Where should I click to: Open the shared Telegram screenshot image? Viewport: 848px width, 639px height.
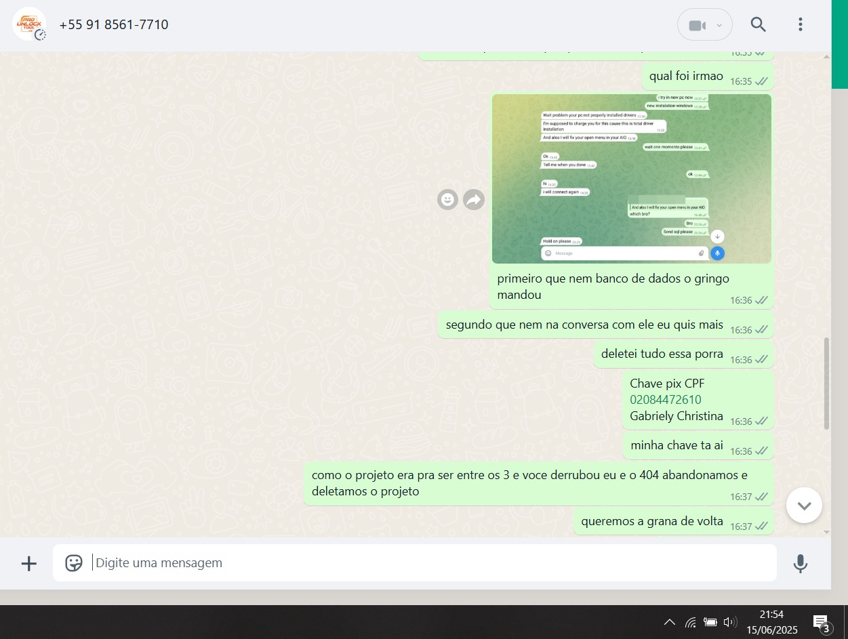(631, 178)
